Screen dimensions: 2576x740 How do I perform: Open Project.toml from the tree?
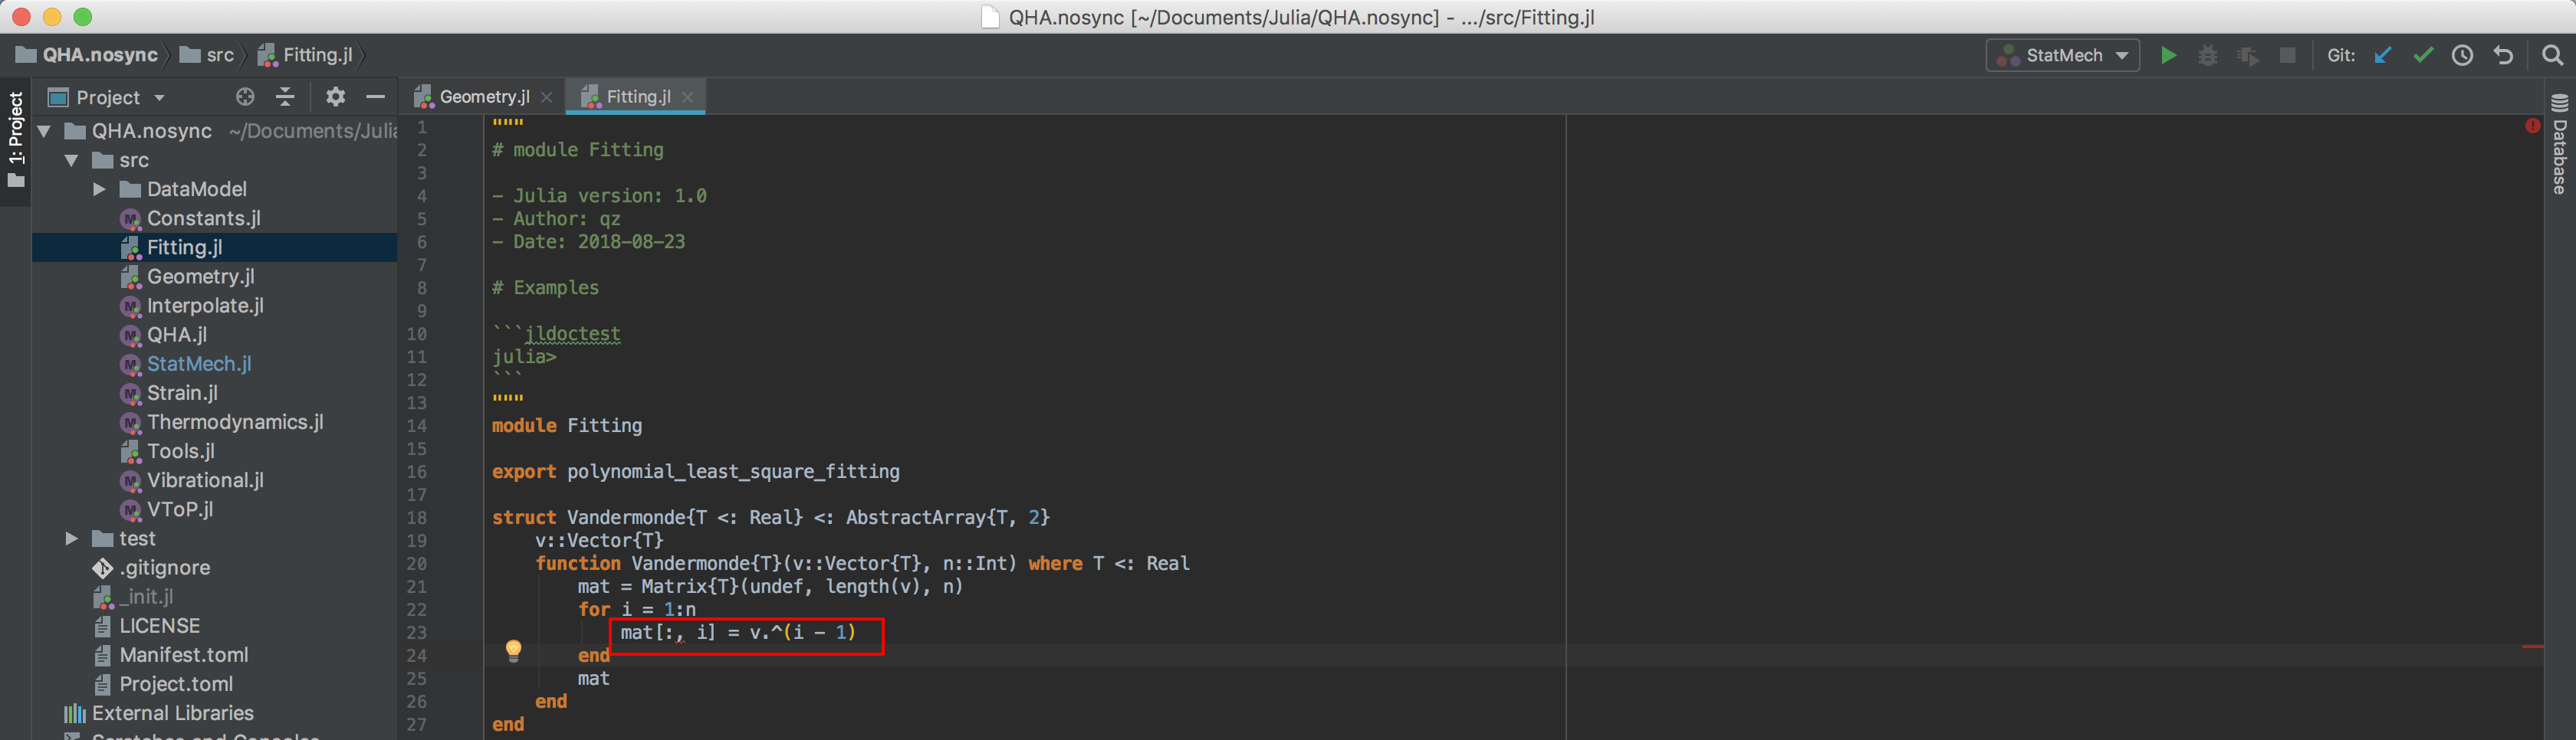pos(177,683)
